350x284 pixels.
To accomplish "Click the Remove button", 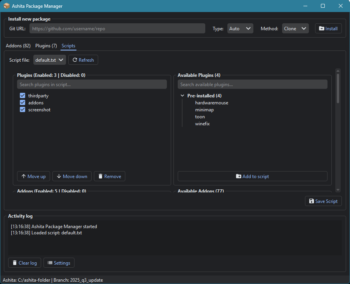I will (109, 177).
